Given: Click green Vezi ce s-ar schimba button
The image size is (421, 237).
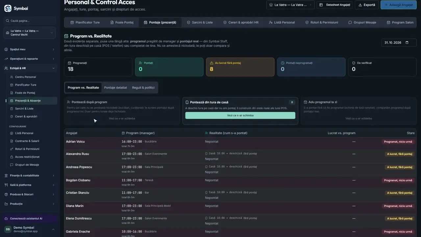Looking at the screenshot, I should [240, 116].
